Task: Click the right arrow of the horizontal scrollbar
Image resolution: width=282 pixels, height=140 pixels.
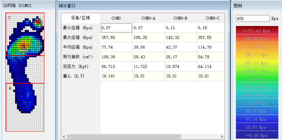Action: coord(222,137)
